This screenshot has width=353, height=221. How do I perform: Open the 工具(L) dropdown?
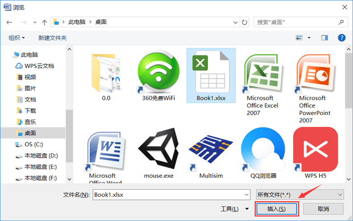pyautogui.click(x=235, y=209)
